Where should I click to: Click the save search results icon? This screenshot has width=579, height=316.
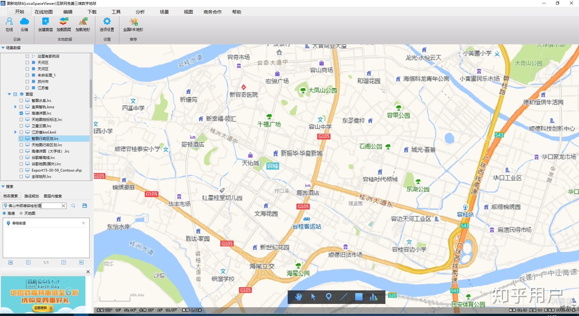point(85,206)
